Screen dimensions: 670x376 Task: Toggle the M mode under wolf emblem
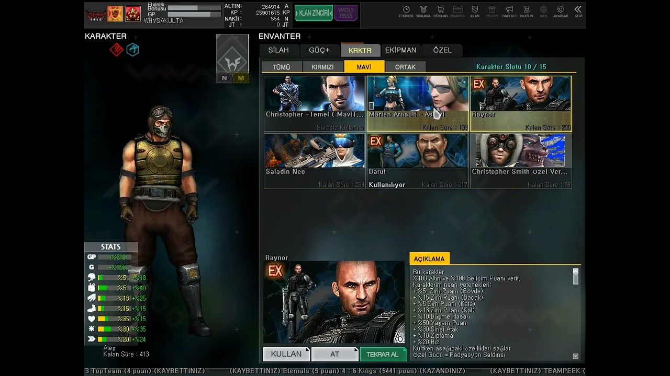coord(241,78)
